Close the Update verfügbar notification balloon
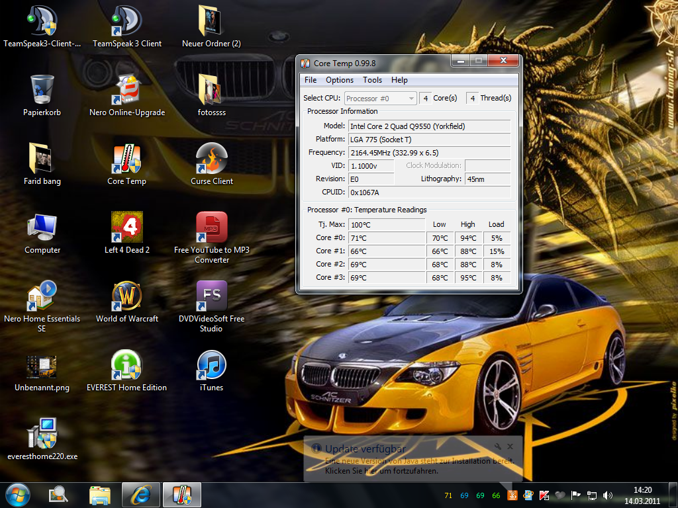Viewport: 678px width, 508px height. coord(510,446)
